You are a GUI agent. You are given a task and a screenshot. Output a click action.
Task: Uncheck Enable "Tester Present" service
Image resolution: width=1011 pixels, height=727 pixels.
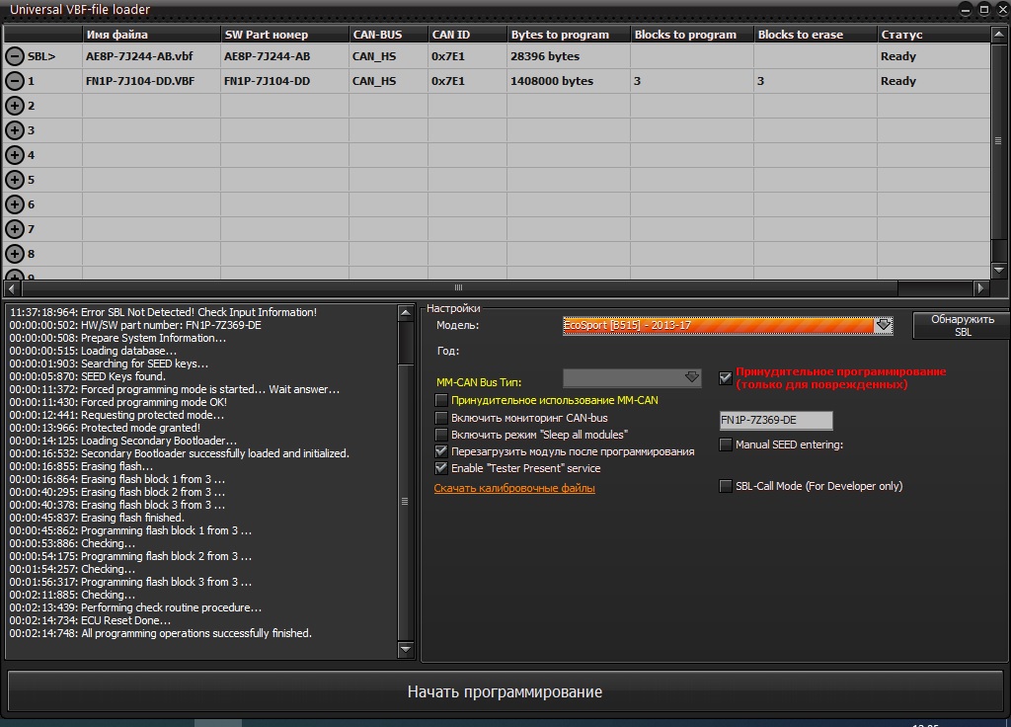point(441,468)
